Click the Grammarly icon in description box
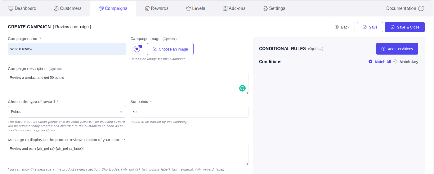 point(242,88)
